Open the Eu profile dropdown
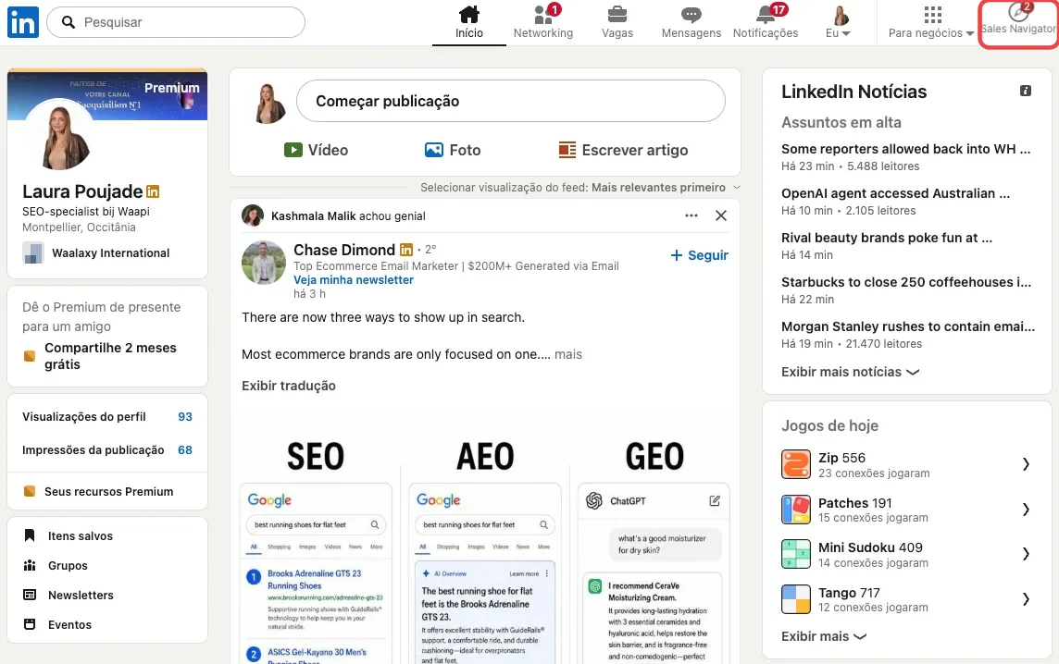The height and width of the screenshot is (664, 1059). coord(838,22)
